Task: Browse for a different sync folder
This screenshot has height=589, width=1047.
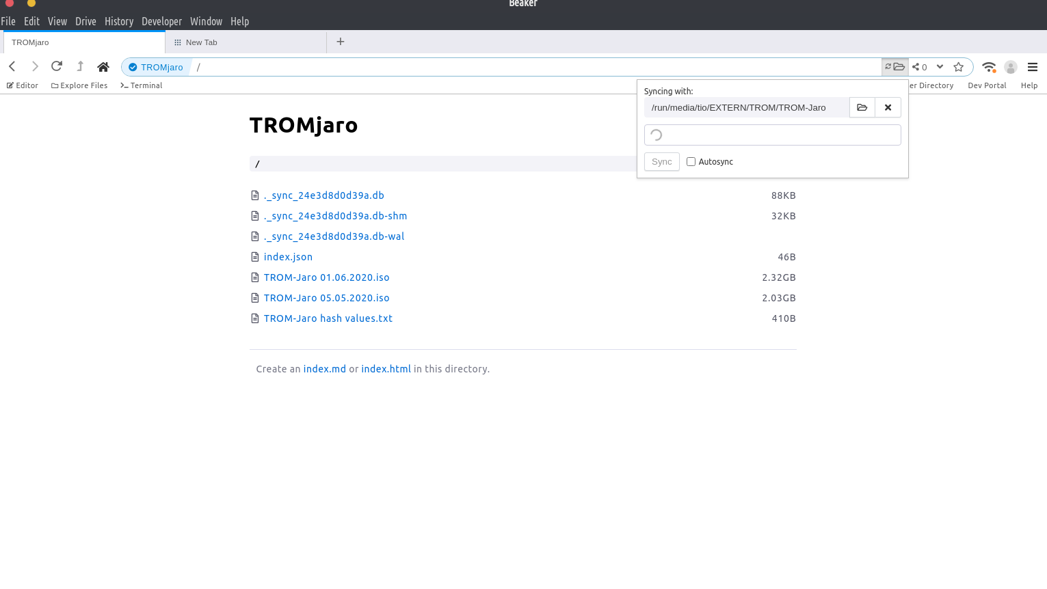Action: point(862,107)
